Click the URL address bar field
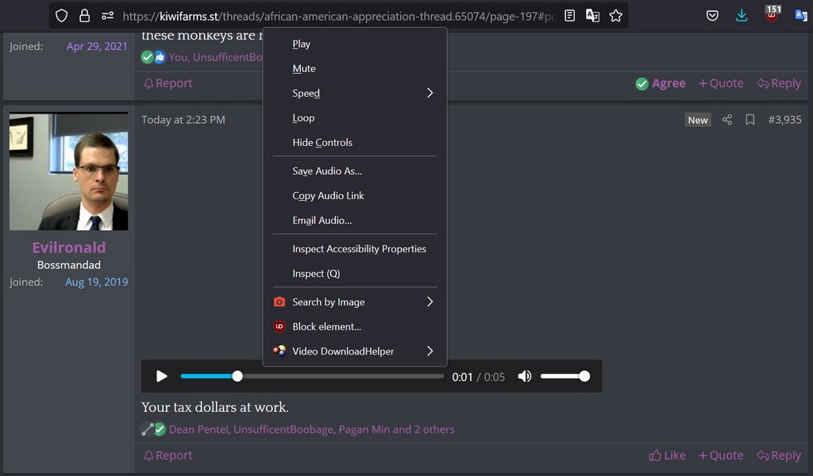 tap(340, 16)
